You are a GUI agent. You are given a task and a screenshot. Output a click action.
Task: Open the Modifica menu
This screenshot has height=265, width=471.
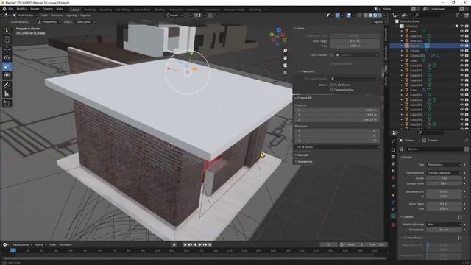click(x=21, y=9)
